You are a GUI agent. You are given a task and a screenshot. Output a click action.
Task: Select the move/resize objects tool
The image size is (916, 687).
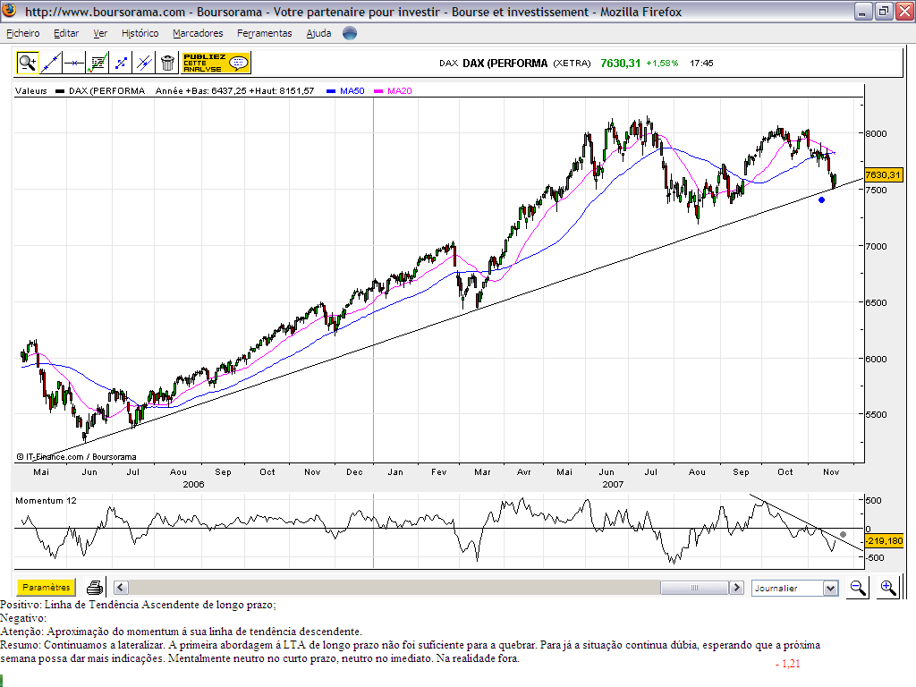pos(121,63)
